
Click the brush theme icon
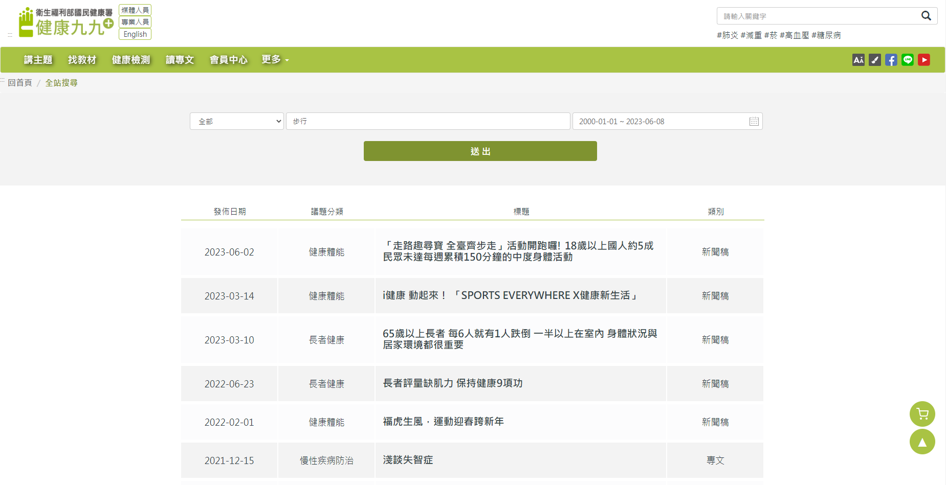pyautogui.click(x=875, y=60)
